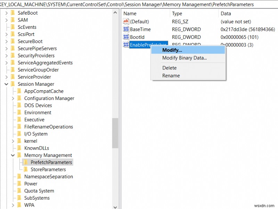
Task: Select the BaseTime value name
Action: tap(140, 29)
